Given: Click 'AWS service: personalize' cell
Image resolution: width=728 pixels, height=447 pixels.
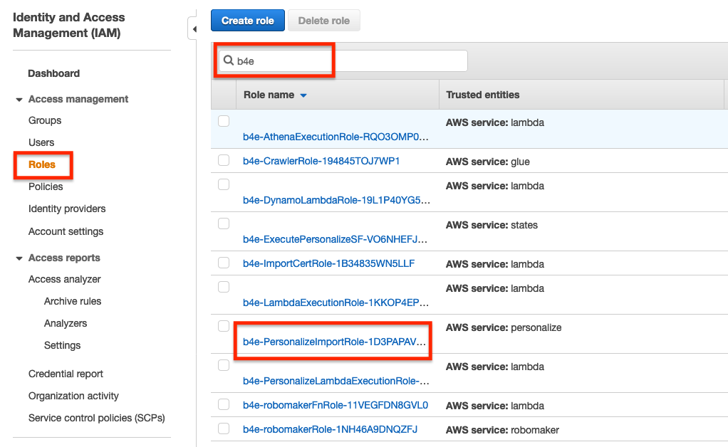Looking at the screenshot, I should coord(504,327).
